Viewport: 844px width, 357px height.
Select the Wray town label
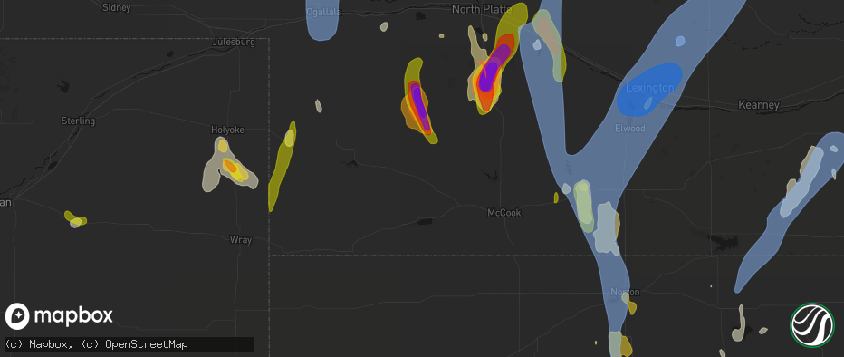click(x=241, y=239)
